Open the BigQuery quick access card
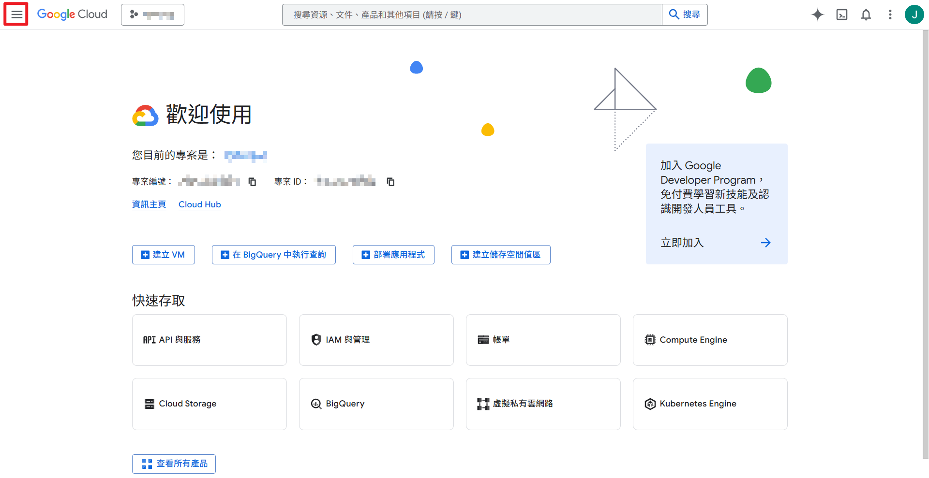The image size is (929, 478). click(376, 404)
